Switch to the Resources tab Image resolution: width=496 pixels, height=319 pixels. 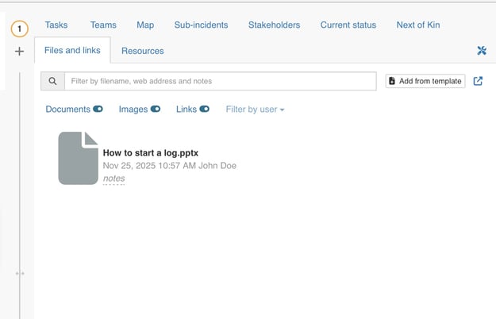142,51
